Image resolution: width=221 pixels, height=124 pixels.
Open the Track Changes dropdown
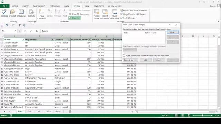coord(128,18)
